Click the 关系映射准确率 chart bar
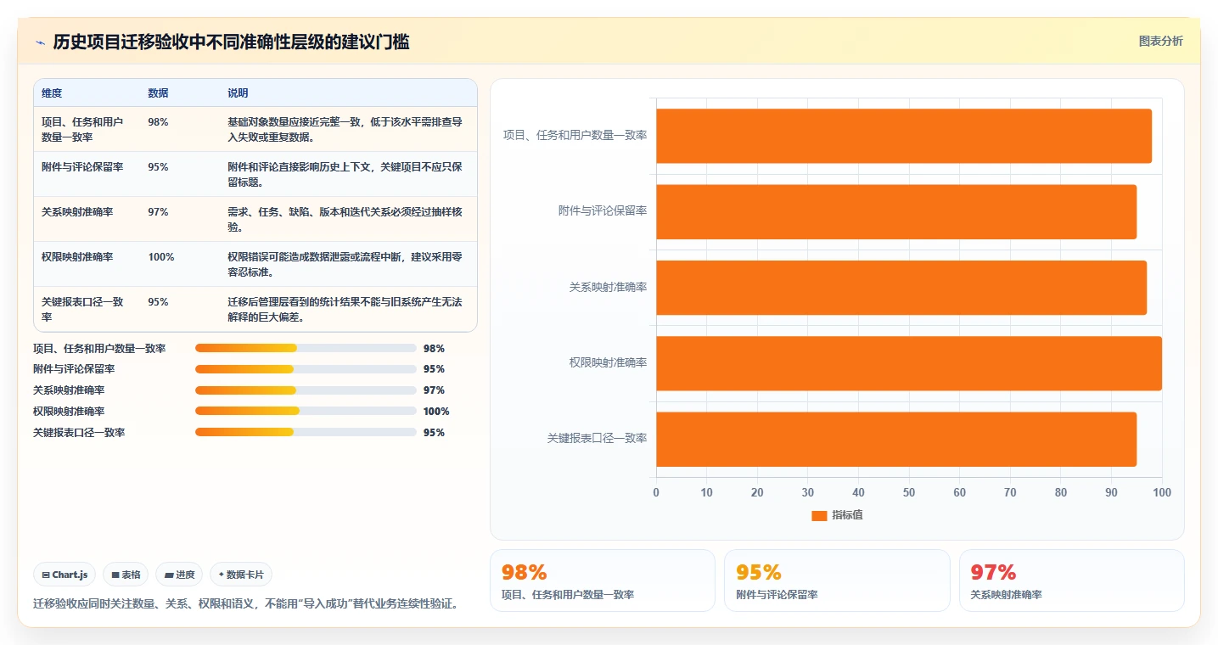Viewport: 1218px width, 645px height. (x=901, y=288)
